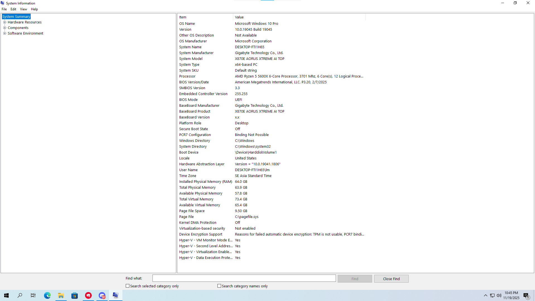The width and height of the screenshot is (535, 301).
Task: Launch Microsoft Edge from taskbar
Action: (x=47, y=295)
